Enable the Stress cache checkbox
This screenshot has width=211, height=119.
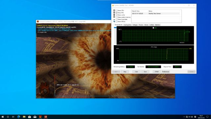point(117,15)
